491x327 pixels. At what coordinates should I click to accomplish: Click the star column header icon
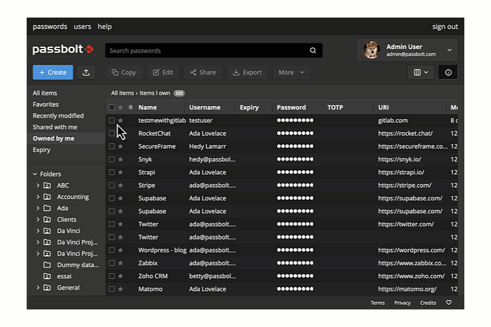121,107
